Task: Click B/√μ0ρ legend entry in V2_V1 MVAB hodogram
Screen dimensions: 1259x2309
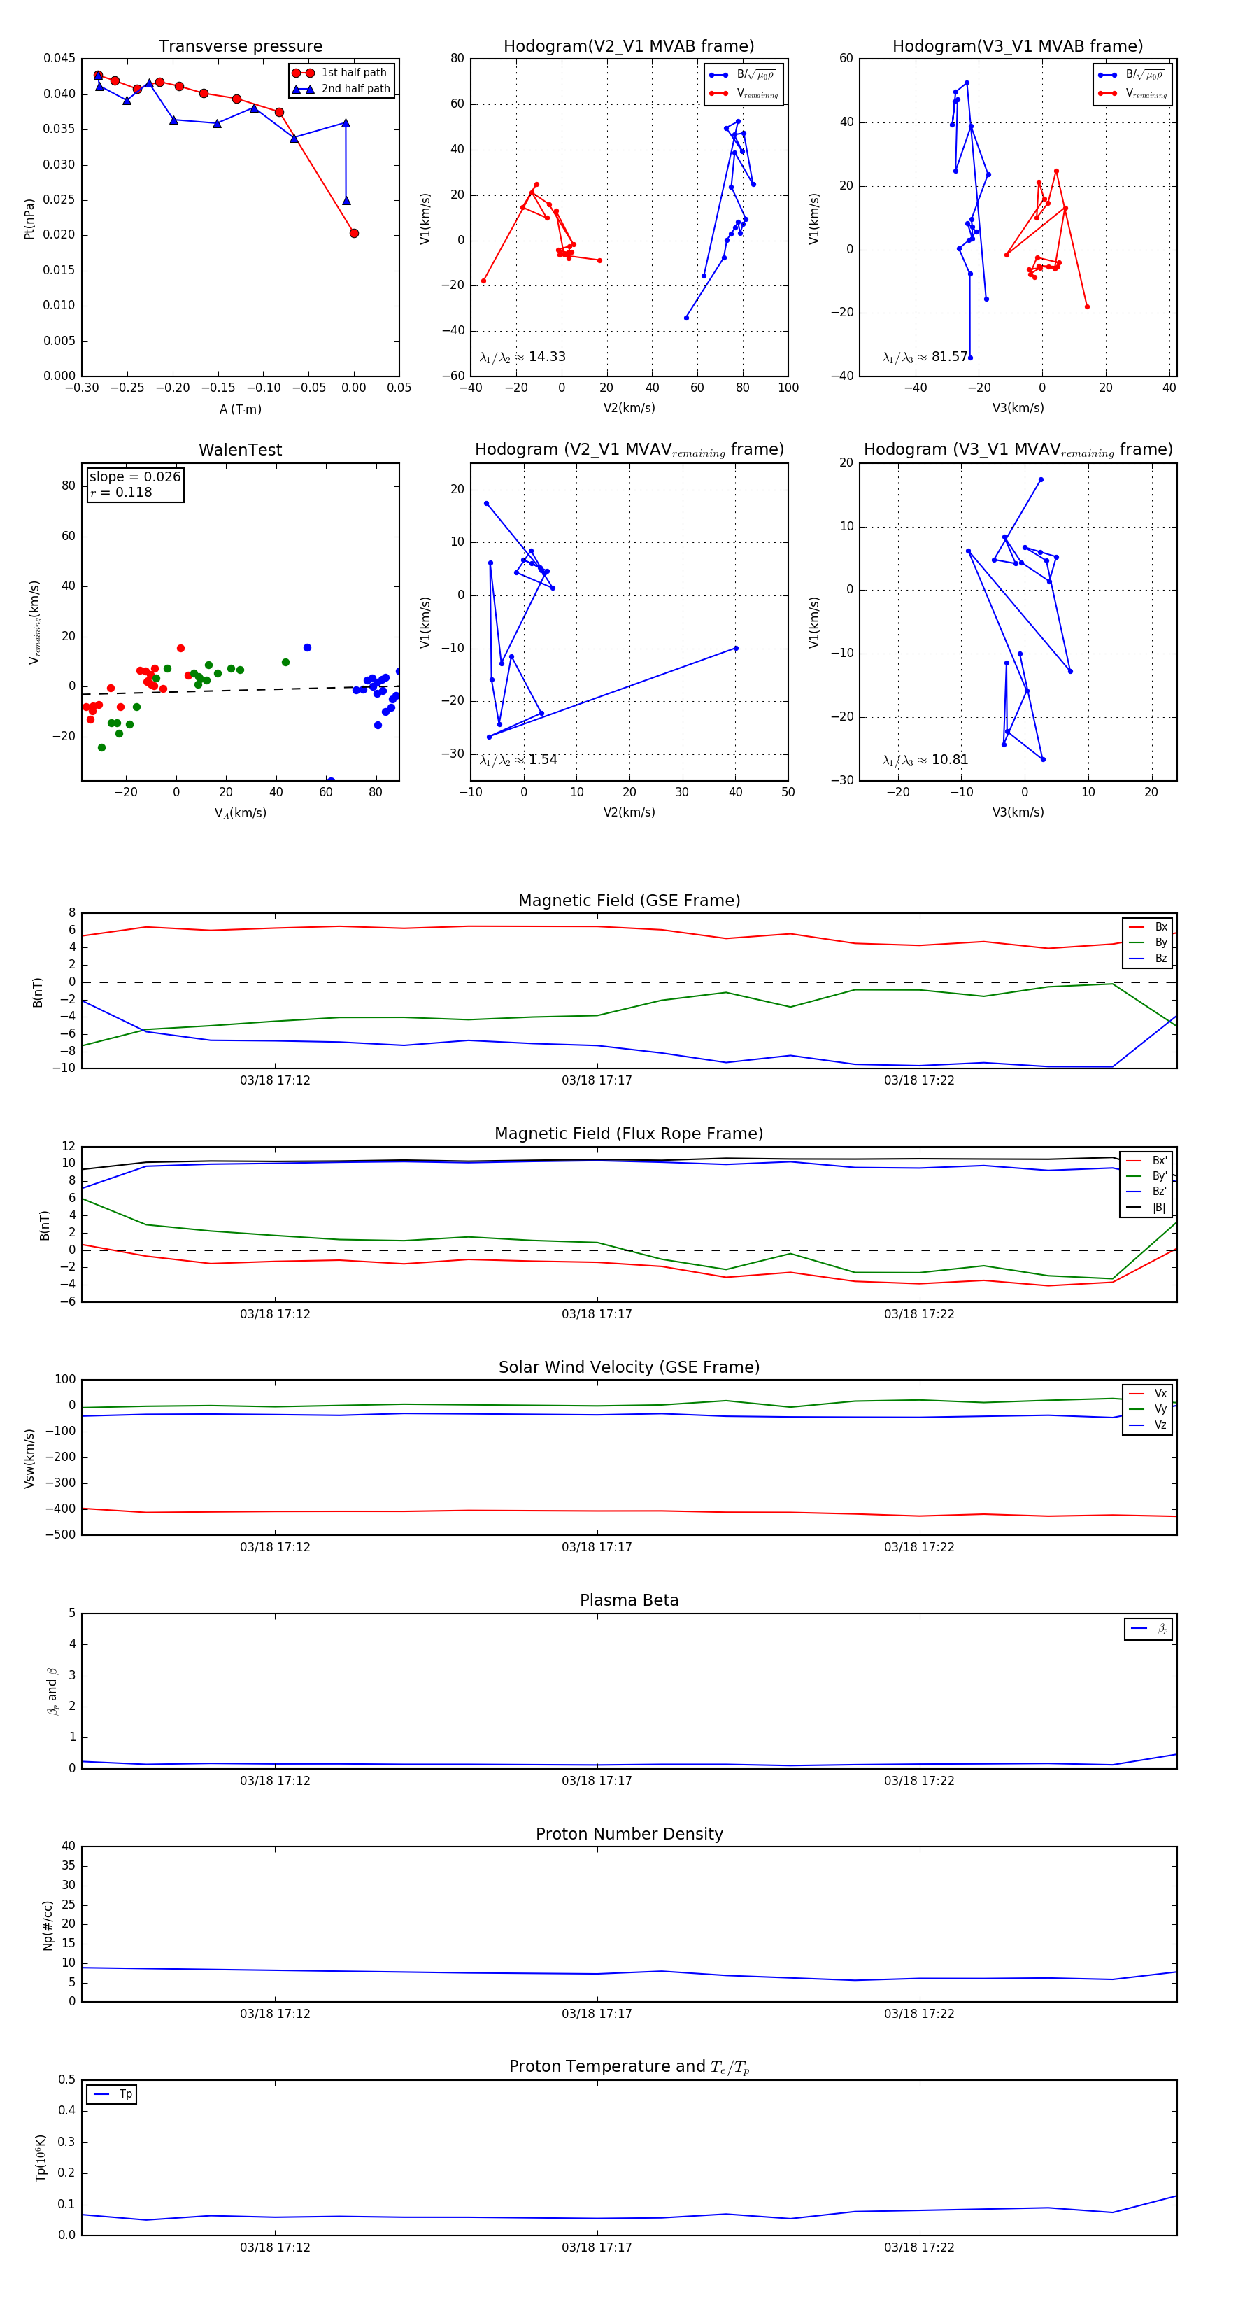Action: click(743, 76)
